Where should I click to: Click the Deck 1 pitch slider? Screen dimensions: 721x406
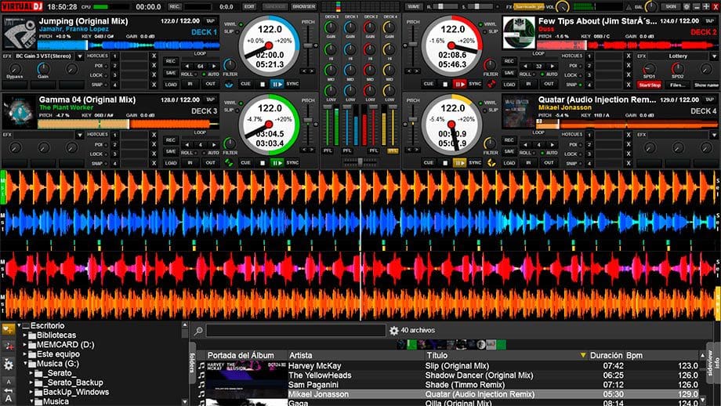(308, 46)
